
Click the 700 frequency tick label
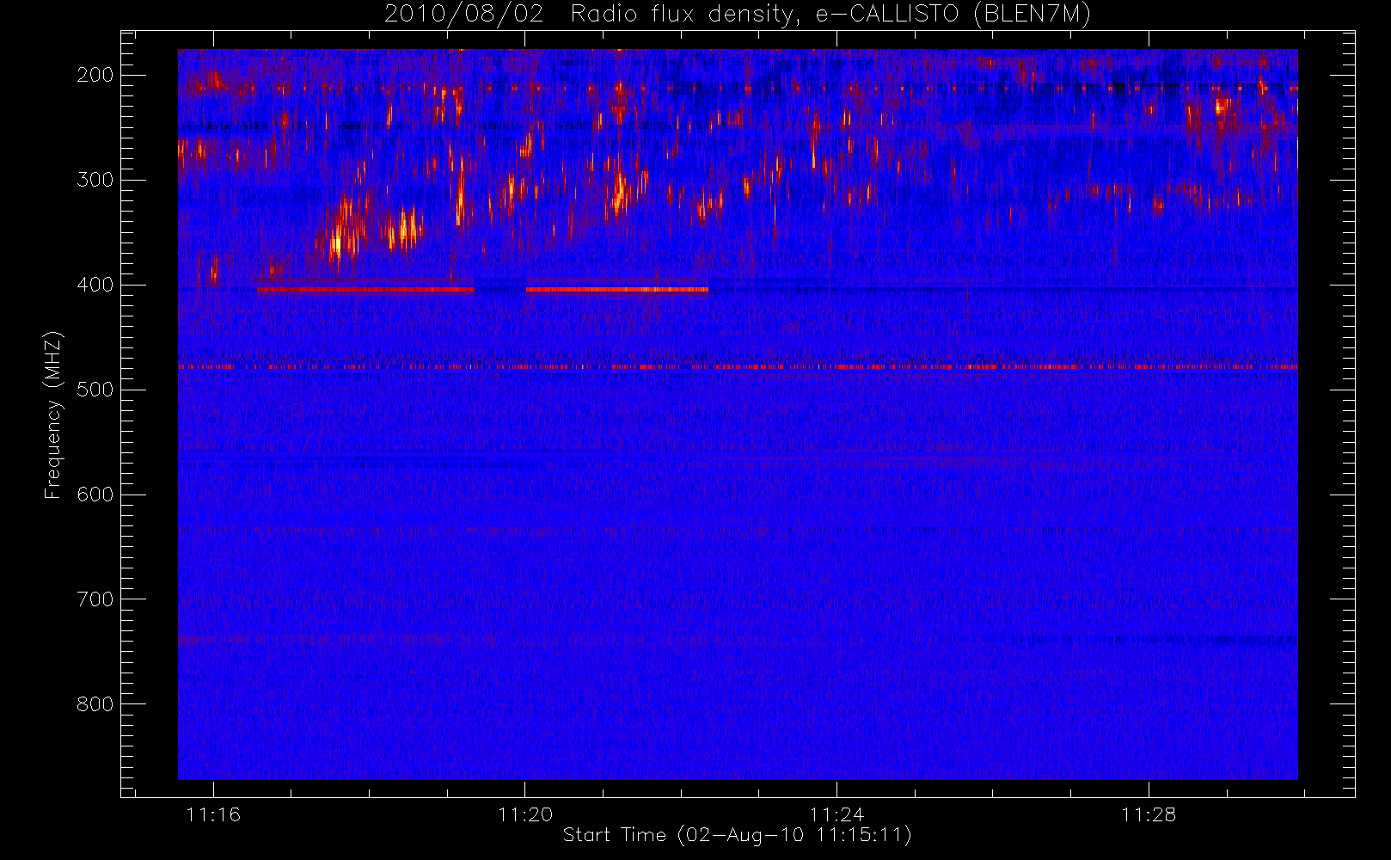coord(95,599)
